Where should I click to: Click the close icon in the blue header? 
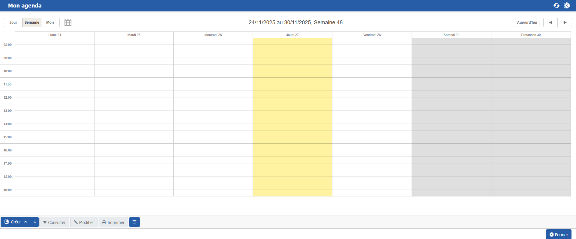[x=566, y=6]
